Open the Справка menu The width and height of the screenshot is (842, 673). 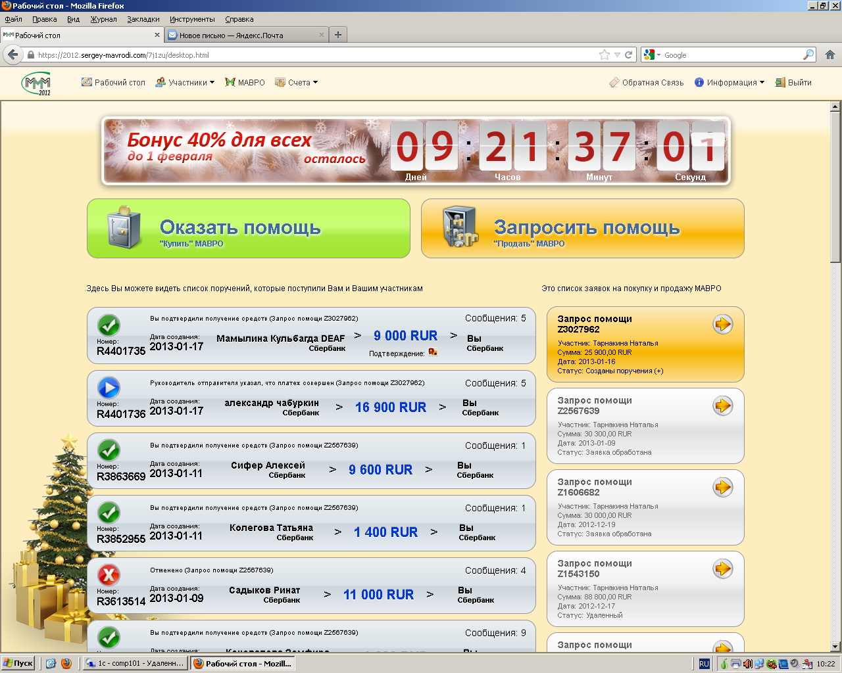[x=239, y=19]
